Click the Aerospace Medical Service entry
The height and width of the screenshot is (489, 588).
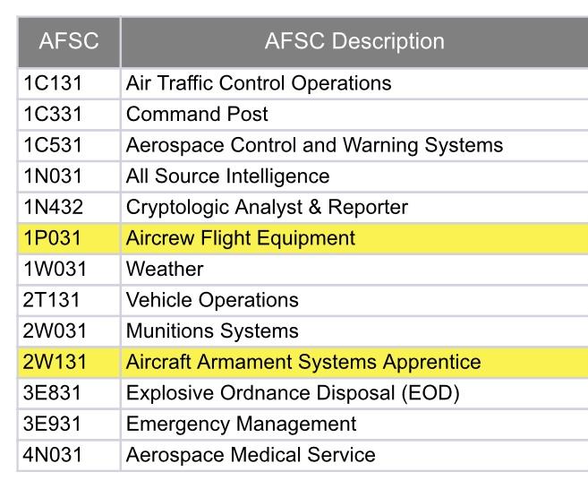point(251,455)
